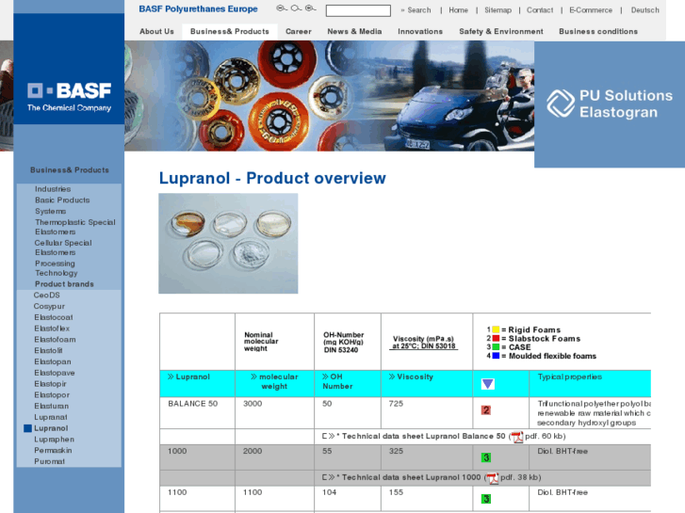Sort table by OH Number header
This screenshot has width=685, height=513.
coord(337,381)
